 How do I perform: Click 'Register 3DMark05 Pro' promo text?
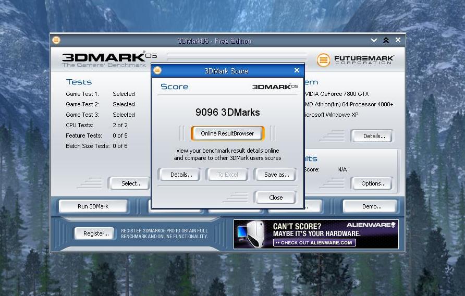tap(164, 233)
